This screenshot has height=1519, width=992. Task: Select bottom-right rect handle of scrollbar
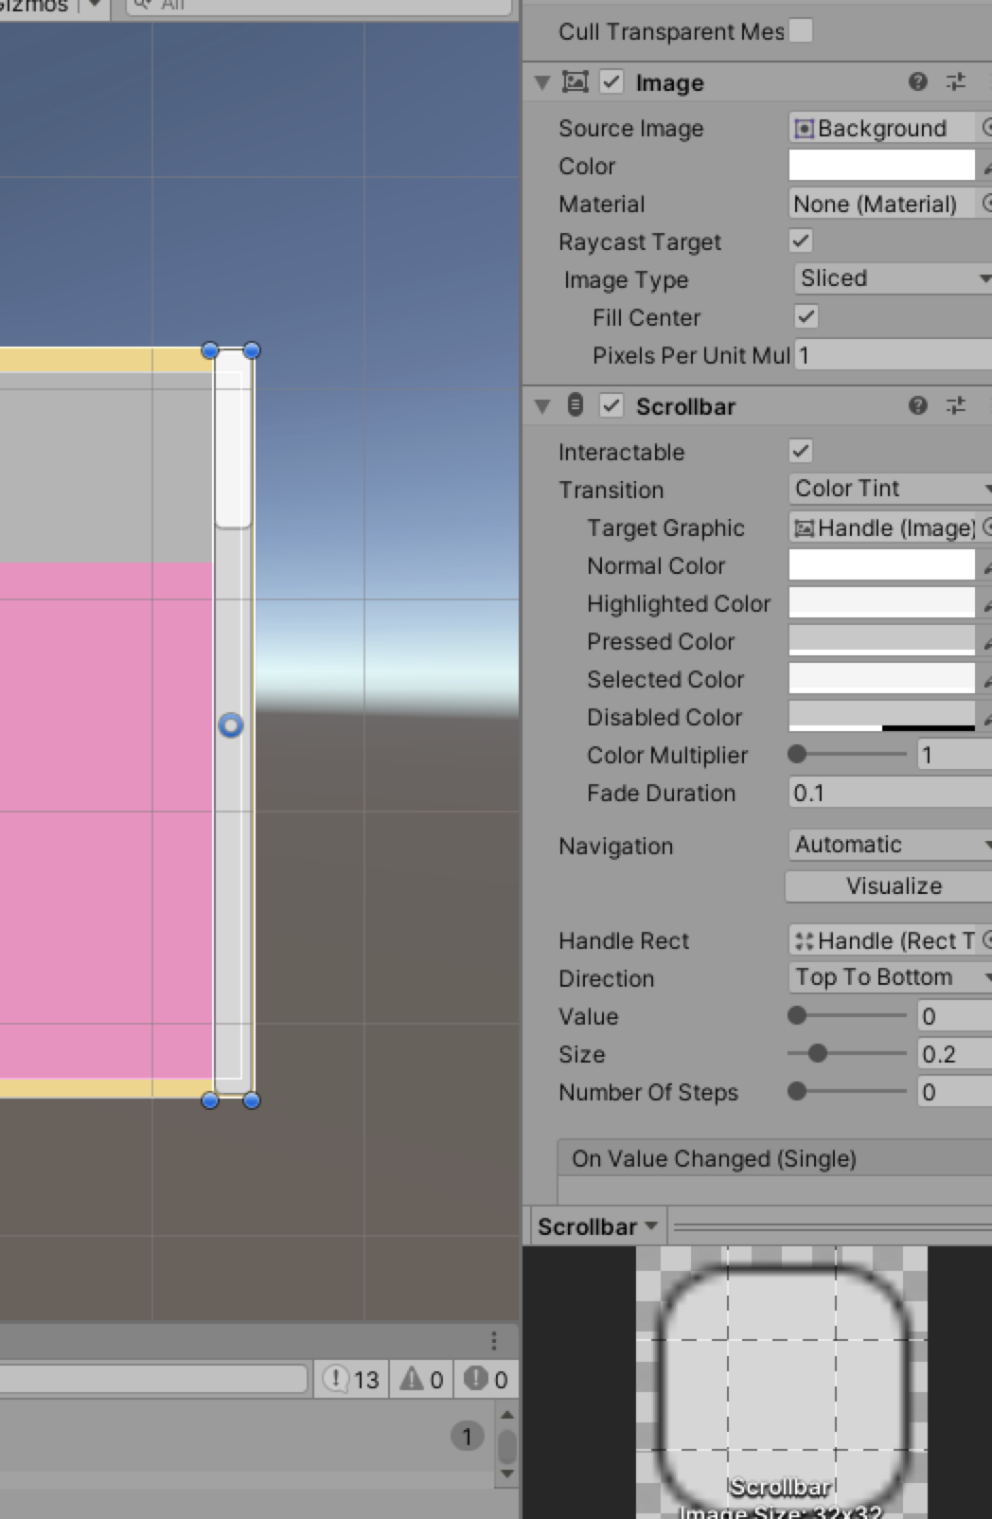[252, 1100]
